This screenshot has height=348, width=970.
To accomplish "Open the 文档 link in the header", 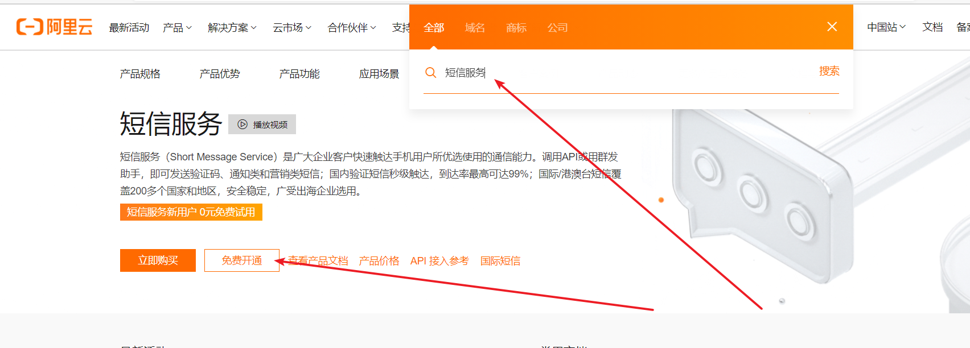I will point(932,27).
